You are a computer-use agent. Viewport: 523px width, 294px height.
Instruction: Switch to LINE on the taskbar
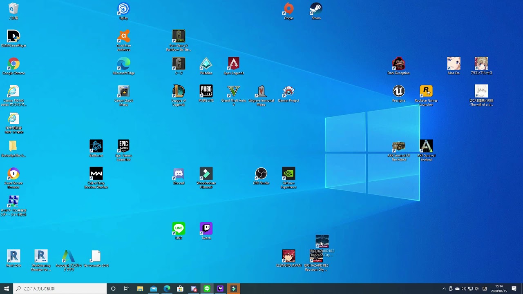coord(207,289)
